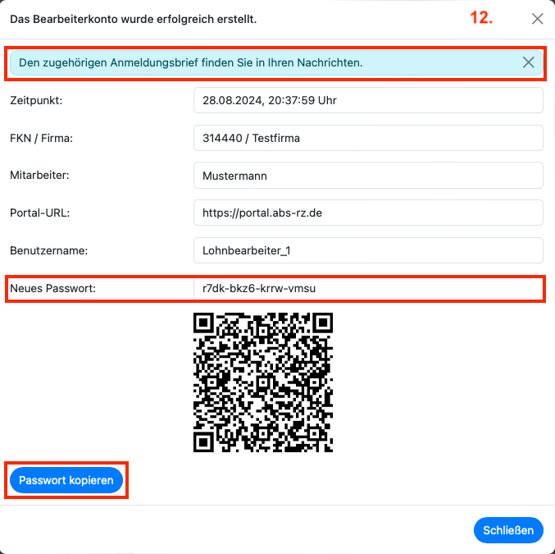
Task: Click the 'Zeitpunkt:' label
Action: (x=36, y=100)
